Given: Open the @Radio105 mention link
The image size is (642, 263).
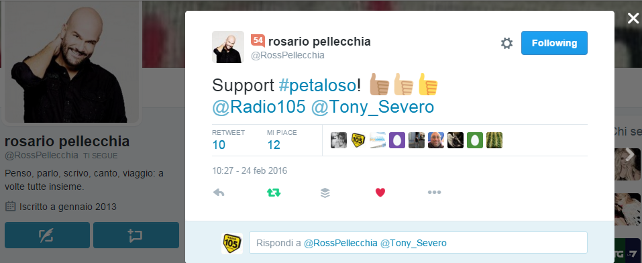Looking at the screenshot, I should [x=259, y=107].
